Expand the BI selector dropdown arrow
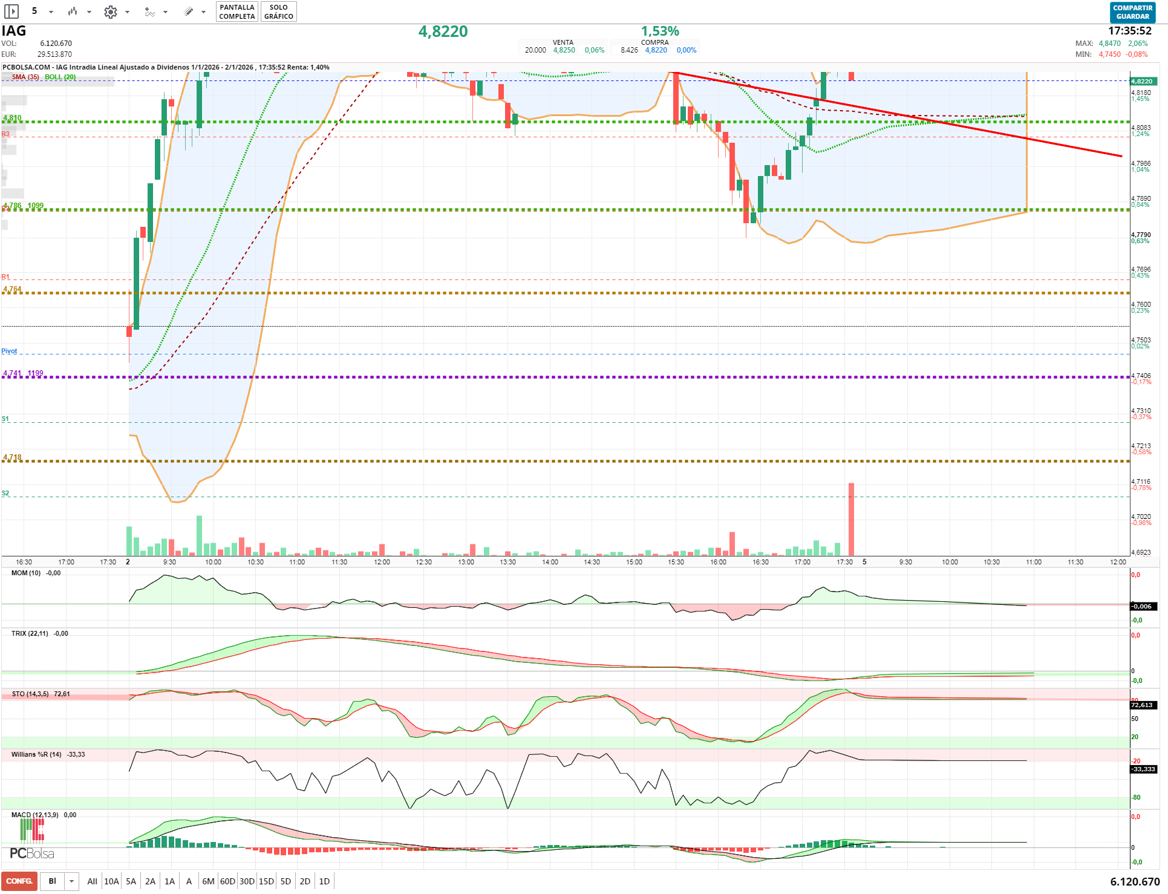 coord(71,881)
